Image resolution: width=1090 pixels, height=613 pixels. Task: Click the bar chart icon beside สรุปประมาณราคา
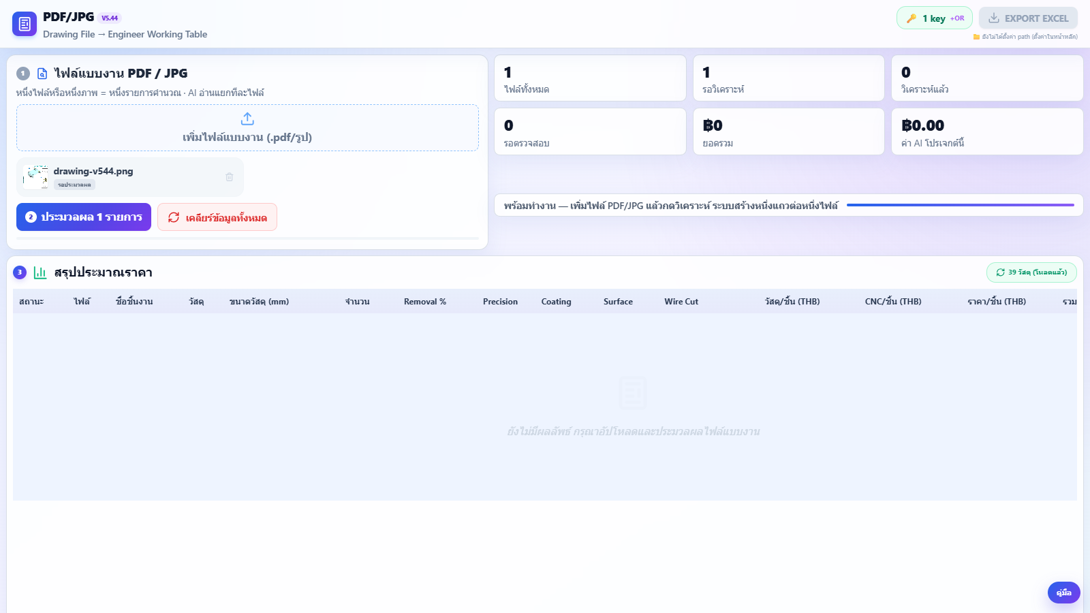click(40, 272)
